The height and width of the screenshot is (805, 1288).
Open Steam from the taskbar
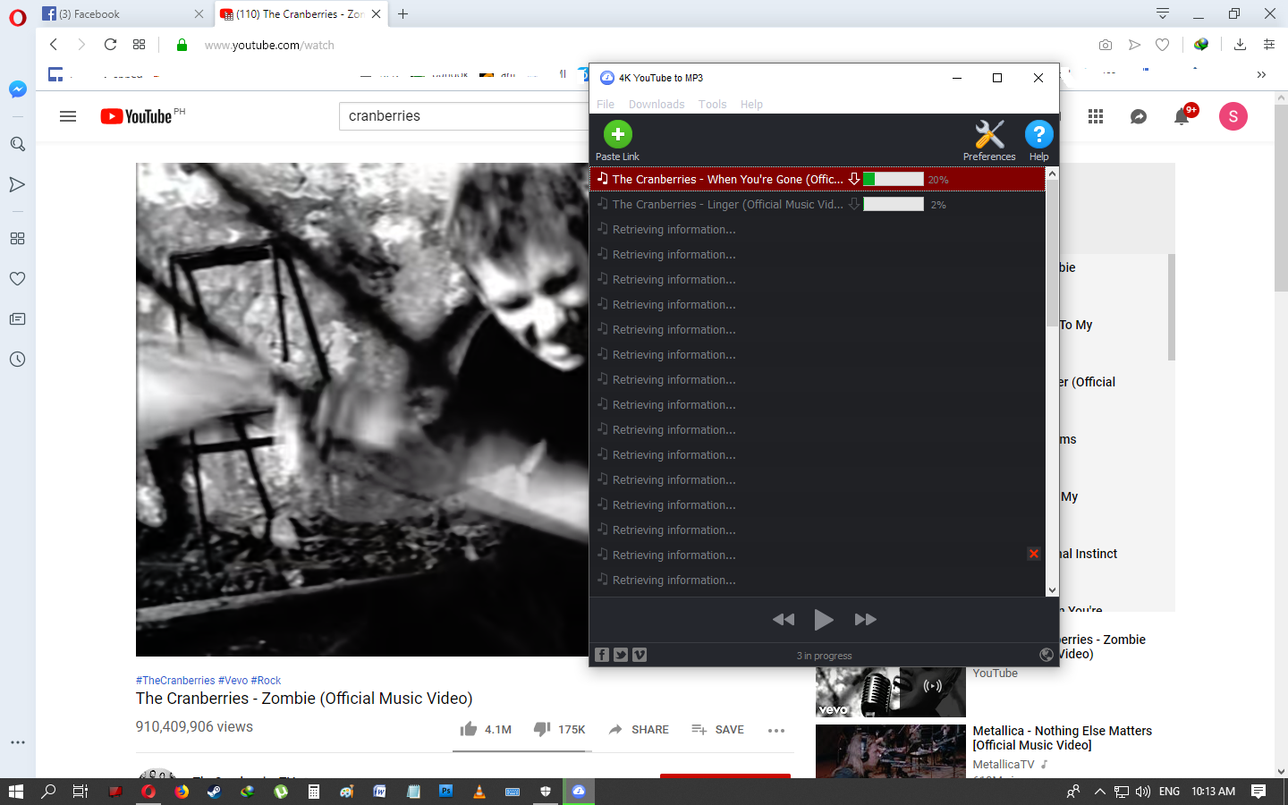point(214,791)
